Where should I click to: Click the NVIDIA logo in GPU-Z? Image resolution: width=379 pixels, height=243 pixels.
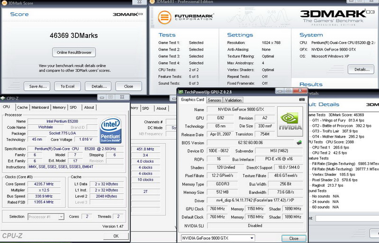[290, 121]
